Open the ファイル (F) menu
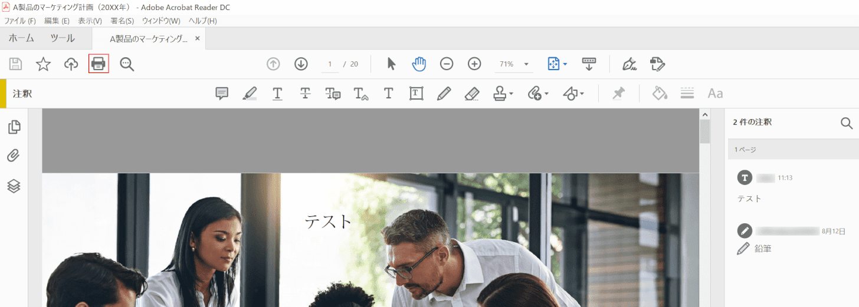 (x=20, y=21)
